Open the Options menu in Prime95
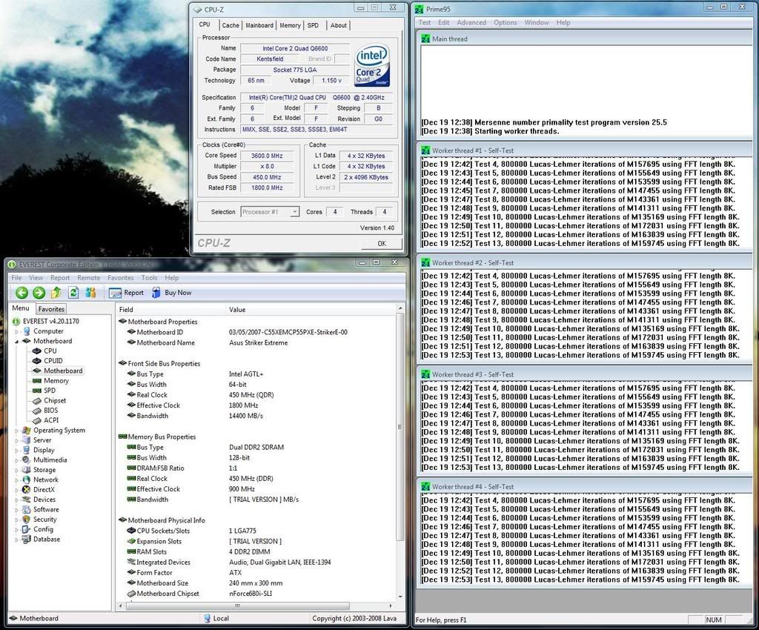Image resolution: width=759 pixels, height=630 pixels. coord(506,22)
